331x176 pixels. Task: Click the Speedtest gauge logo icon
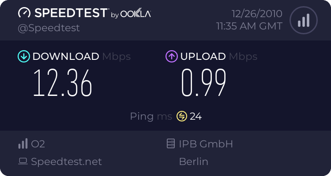coord(24,13)
